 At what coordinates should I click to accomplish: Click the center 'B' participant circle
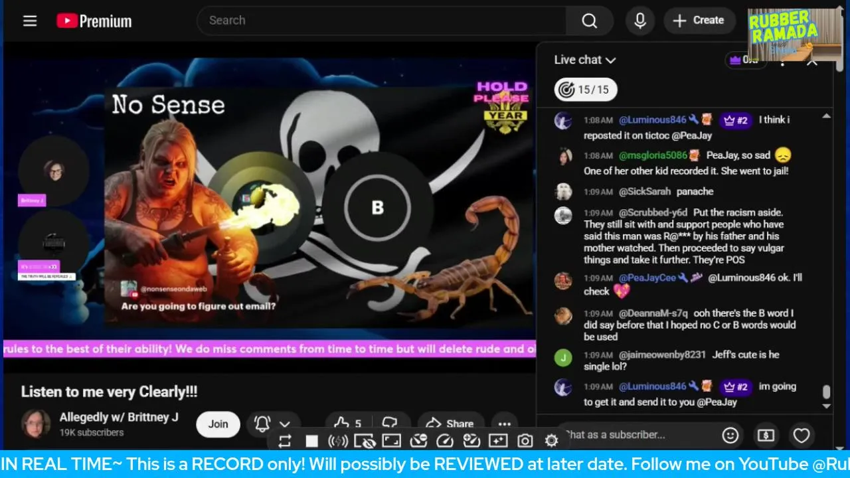(x=377, y=208)
